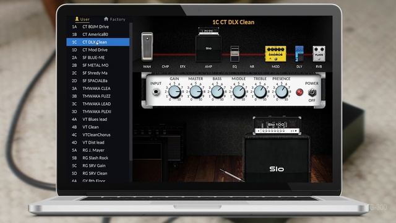The image size is (396, 223).
Task: Select preset 1D CT Mod Drive
Action: [x=98, y=50]
